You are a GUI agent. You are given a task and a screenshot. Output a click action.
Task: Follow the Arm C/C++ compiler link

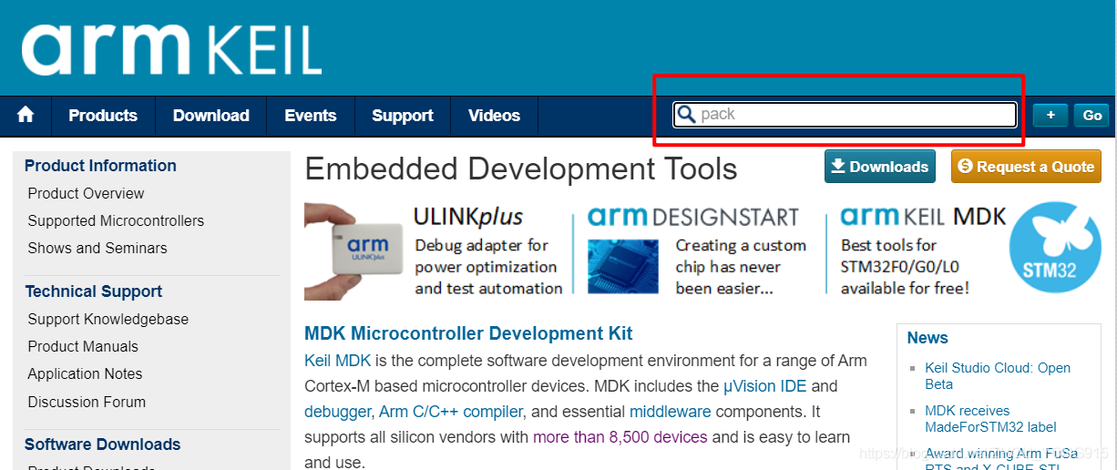click(451, 412)
